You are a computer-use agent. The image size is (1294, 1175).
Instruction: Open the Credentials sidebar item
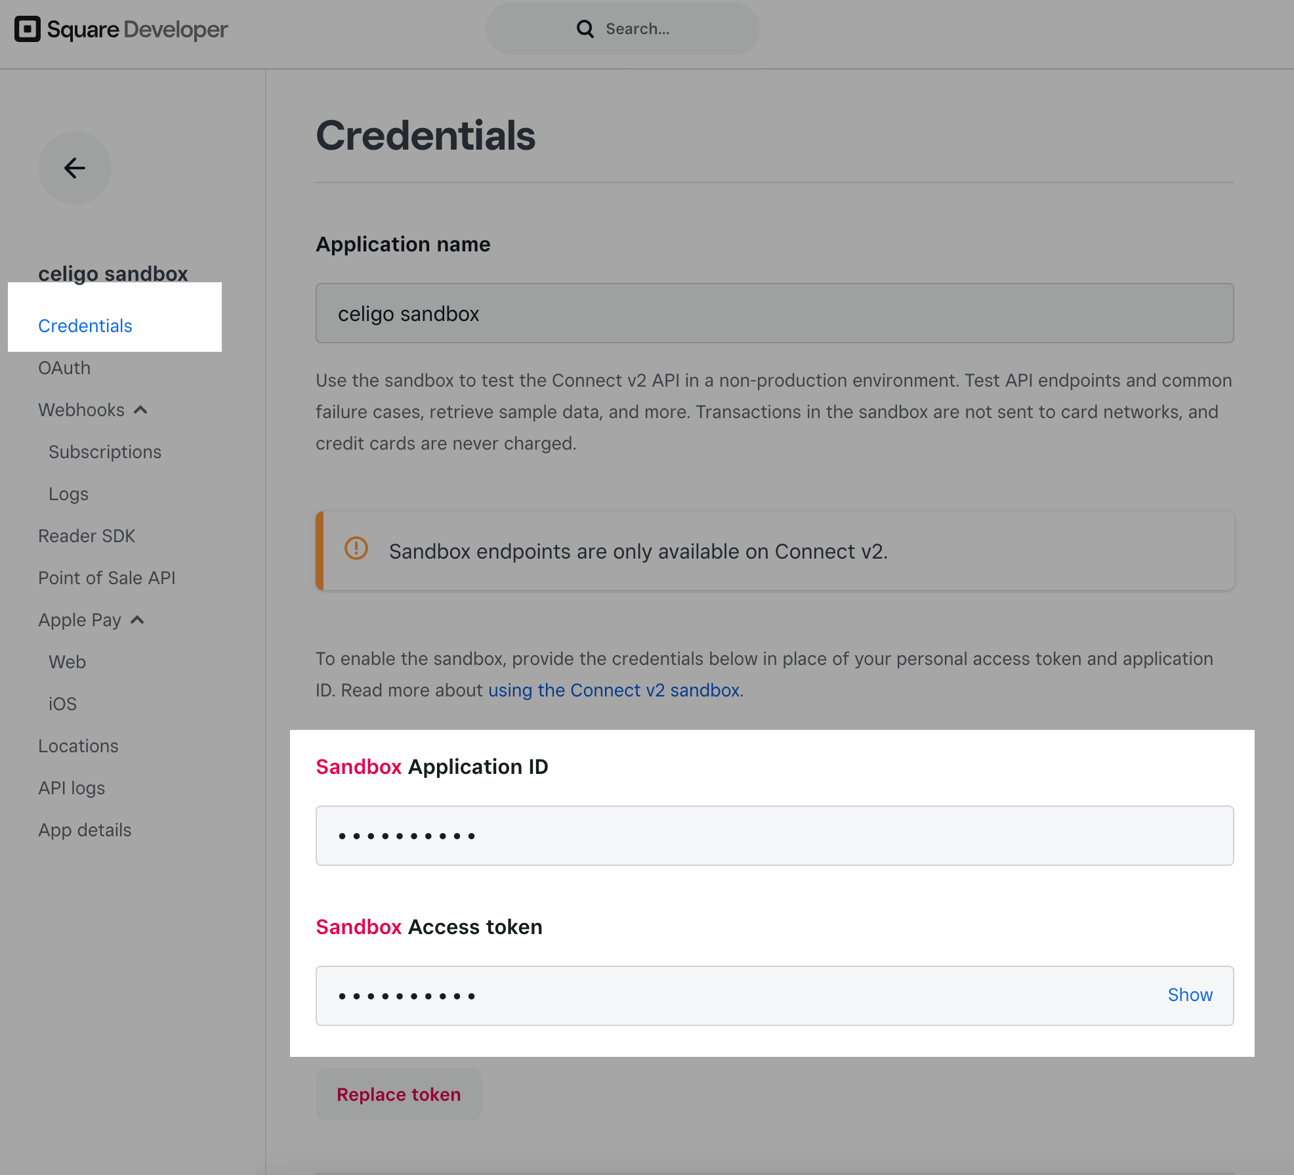(85, 326)
